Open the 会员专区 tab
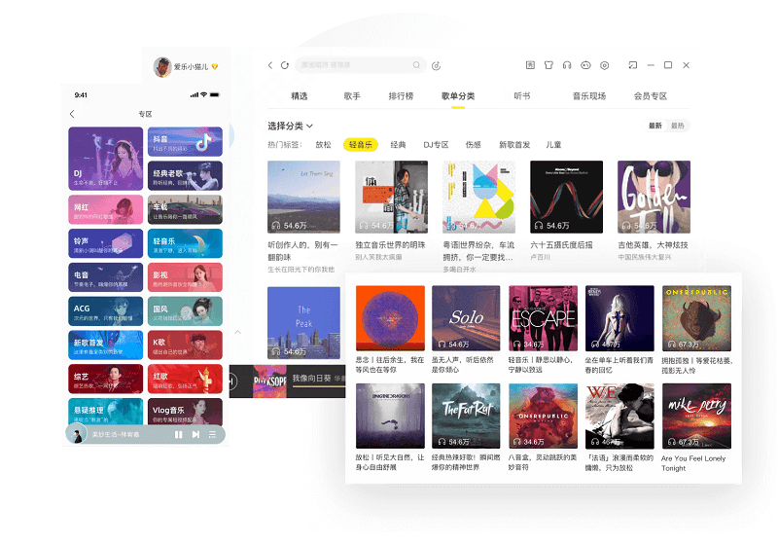Screen dimensions: 778x545 coord(651,95)
